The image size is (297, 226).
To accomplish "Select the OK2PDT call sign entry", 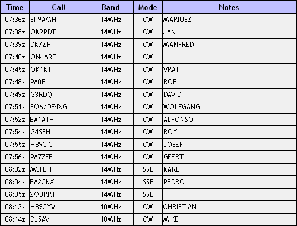I will coord(59,32).
